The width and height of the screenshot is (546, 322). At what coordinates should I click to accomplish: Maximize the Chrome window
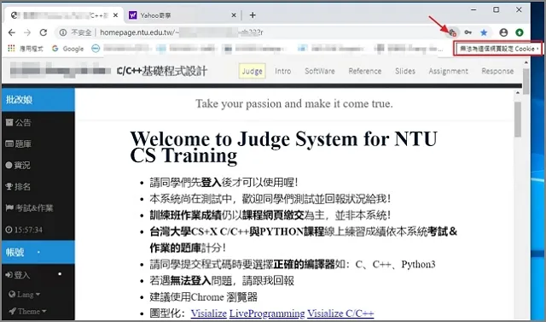(x=497, y=9)
